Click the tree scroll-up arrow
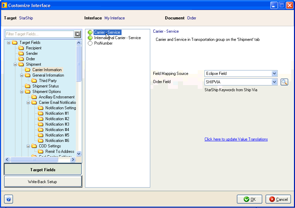The height and width of the screenshot is (208, 295). [79, 43]
